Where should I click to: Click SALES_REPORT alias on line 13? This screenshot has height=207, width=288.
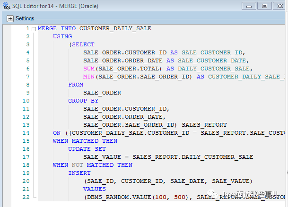coord(204,125)
